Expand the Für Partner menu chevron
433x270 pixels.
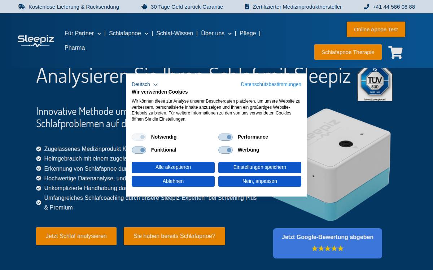tap(99, 33)
